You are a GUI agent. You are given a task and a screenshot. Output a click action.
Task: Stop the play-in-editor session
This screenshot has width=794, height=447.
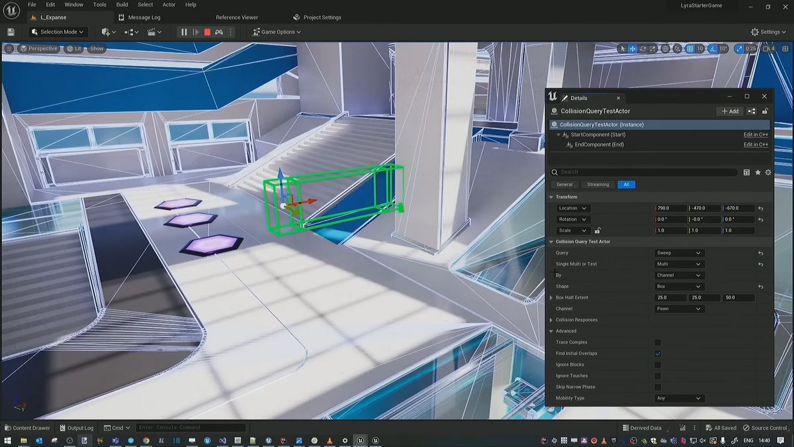click(x=206, y=32)
